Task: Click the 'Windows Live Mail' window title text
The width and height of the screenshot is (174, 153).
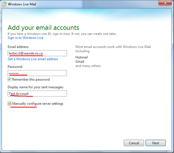Action: [x=22, y=4]
